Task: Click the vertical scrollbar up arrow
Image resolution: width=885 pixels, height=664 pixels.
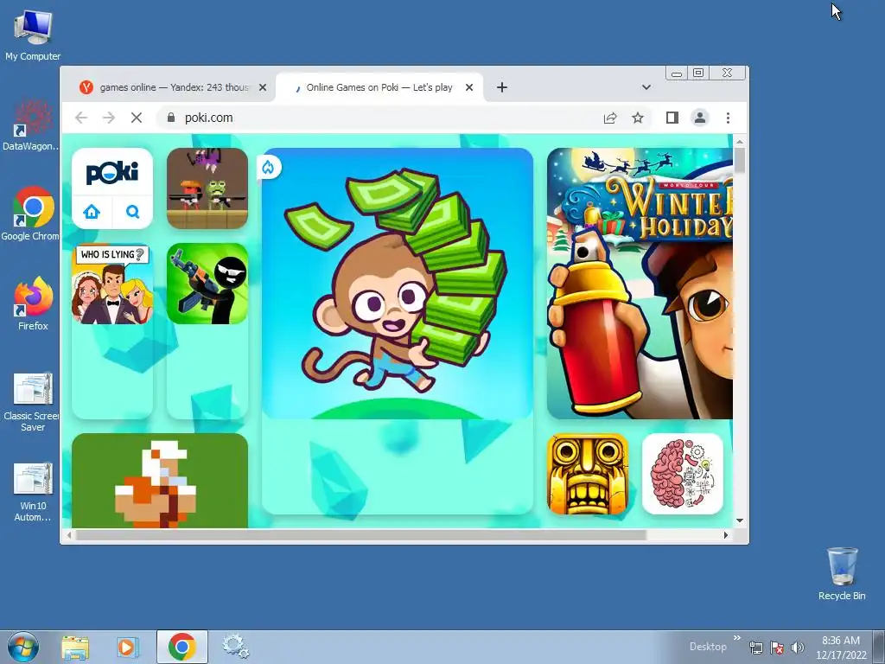Action: pos(740,142)
